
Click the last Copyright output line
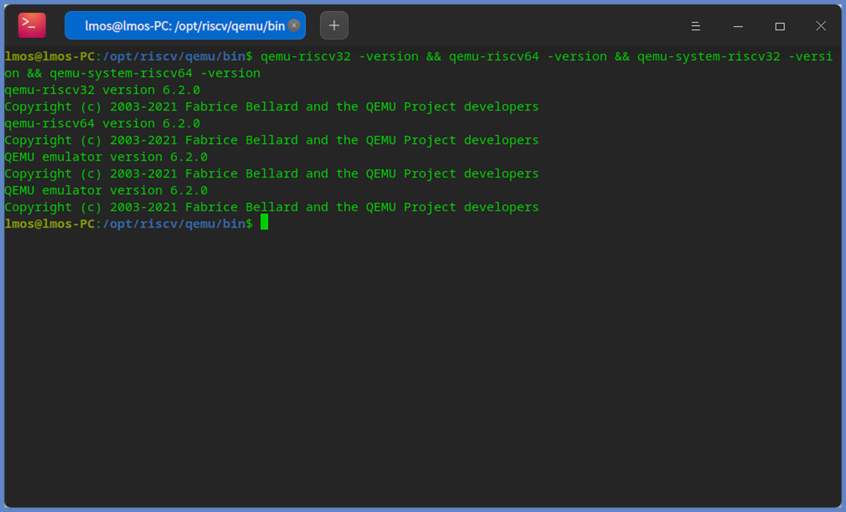click(x=271, y=208)
